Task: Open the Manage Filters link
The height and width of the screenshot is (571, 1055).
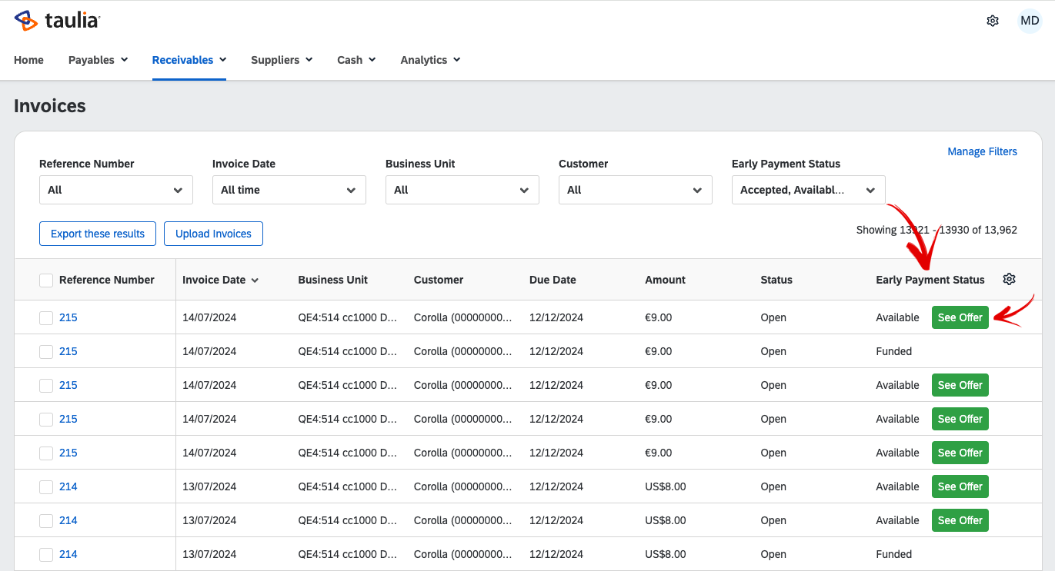Action: [x=982, y=151]
